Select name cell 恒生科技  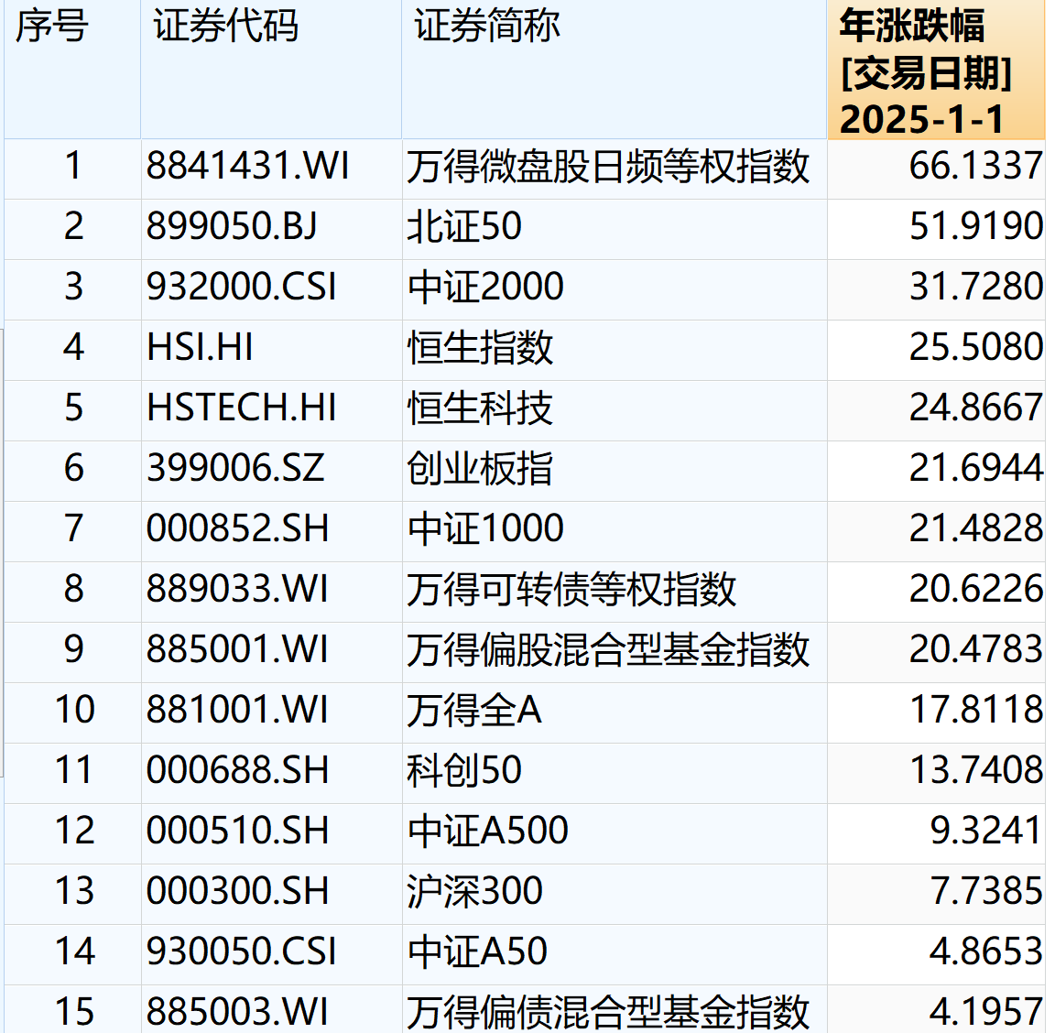click(x=615, y=410)
